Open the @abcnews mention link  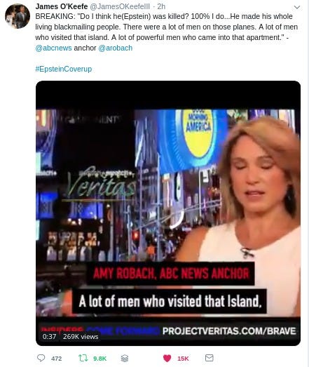click(53, 48)
